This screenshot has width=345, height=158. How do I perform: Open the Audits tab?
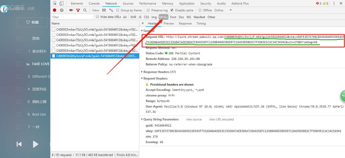coord(221,4)
